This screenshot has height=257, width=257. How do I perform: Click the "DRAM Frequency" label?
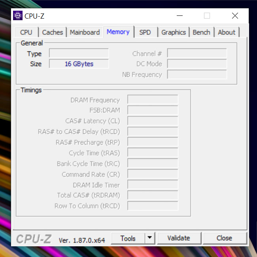[95, 100]
